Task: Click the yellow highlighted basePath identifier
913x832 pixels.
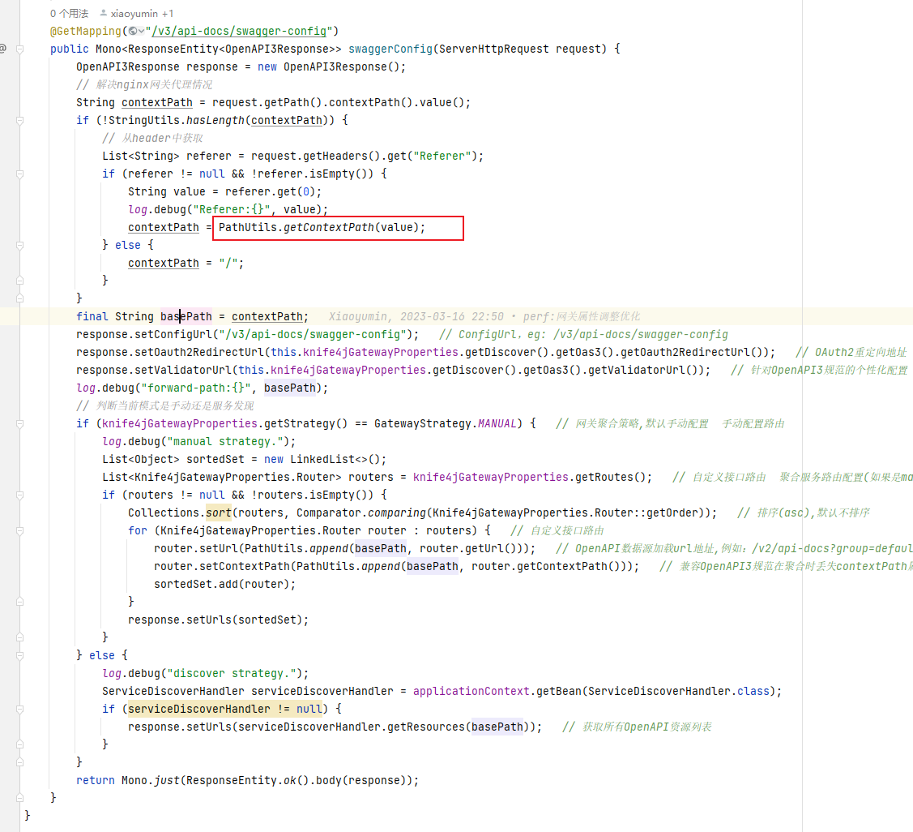Action: (x=184, y=316)
